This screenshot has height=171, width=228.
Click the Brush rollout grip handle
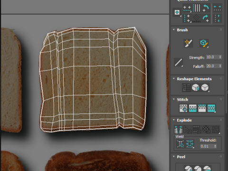point(221,30)
